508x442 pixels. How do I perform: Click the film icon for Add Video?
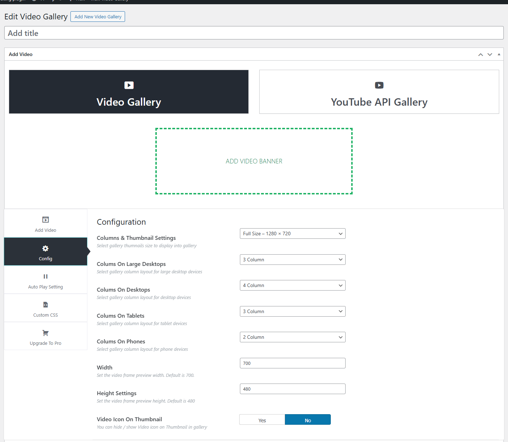click(45, 220)
